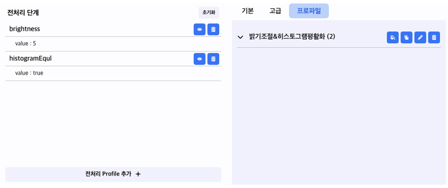Toggle the histogramEqul eye icon

click(199, 59)
